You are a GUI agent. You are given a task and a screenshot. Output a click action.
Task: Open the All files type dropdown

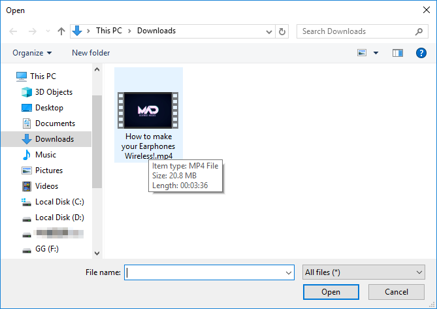pos(364,272)
